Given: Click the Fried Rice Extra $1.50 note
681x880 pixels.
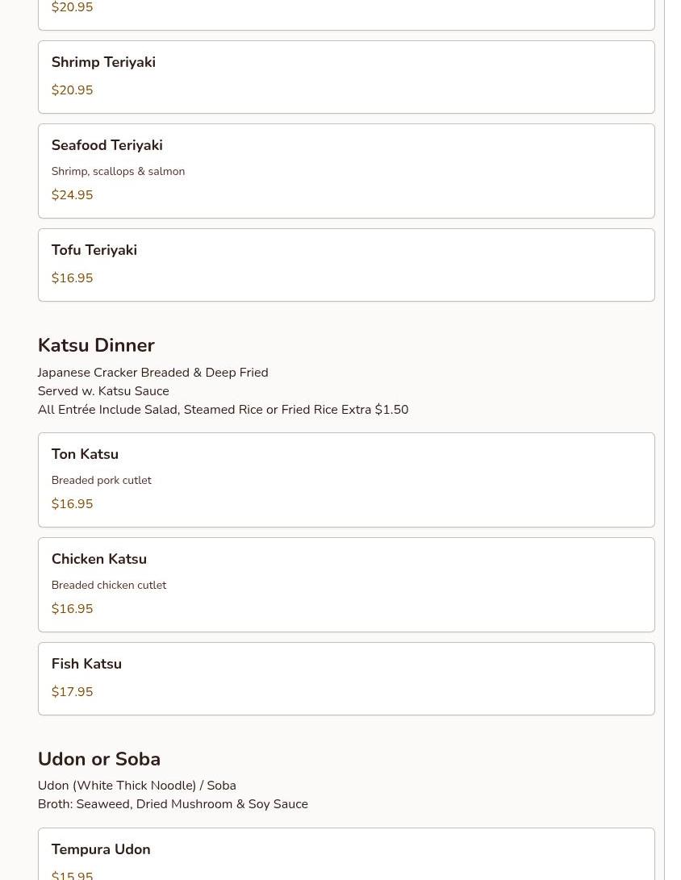Looking at the screenshot, I should coord(345,410).
